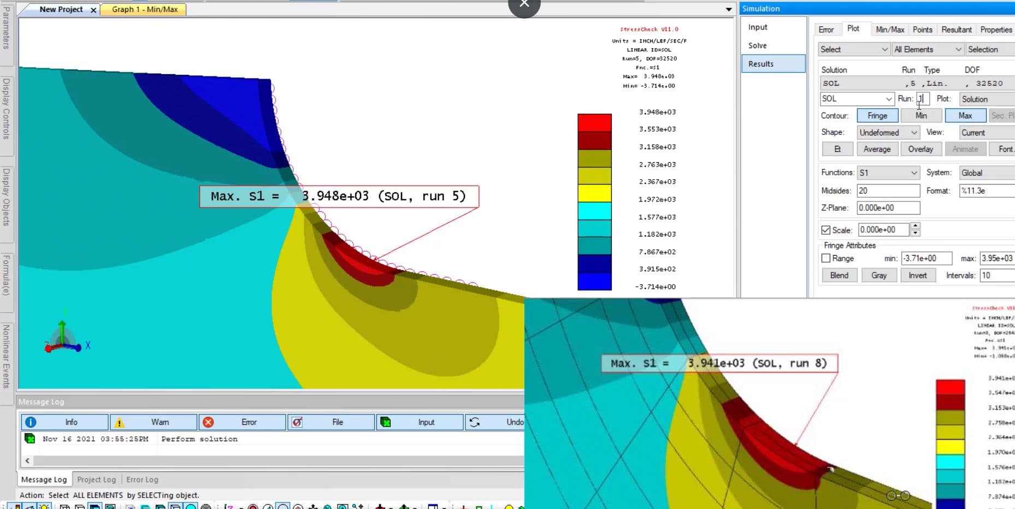Open the Min/Max tab in Simulation panel
Image resolution: width=1015 pixels, height=509 pixels.
coord(889,29)
